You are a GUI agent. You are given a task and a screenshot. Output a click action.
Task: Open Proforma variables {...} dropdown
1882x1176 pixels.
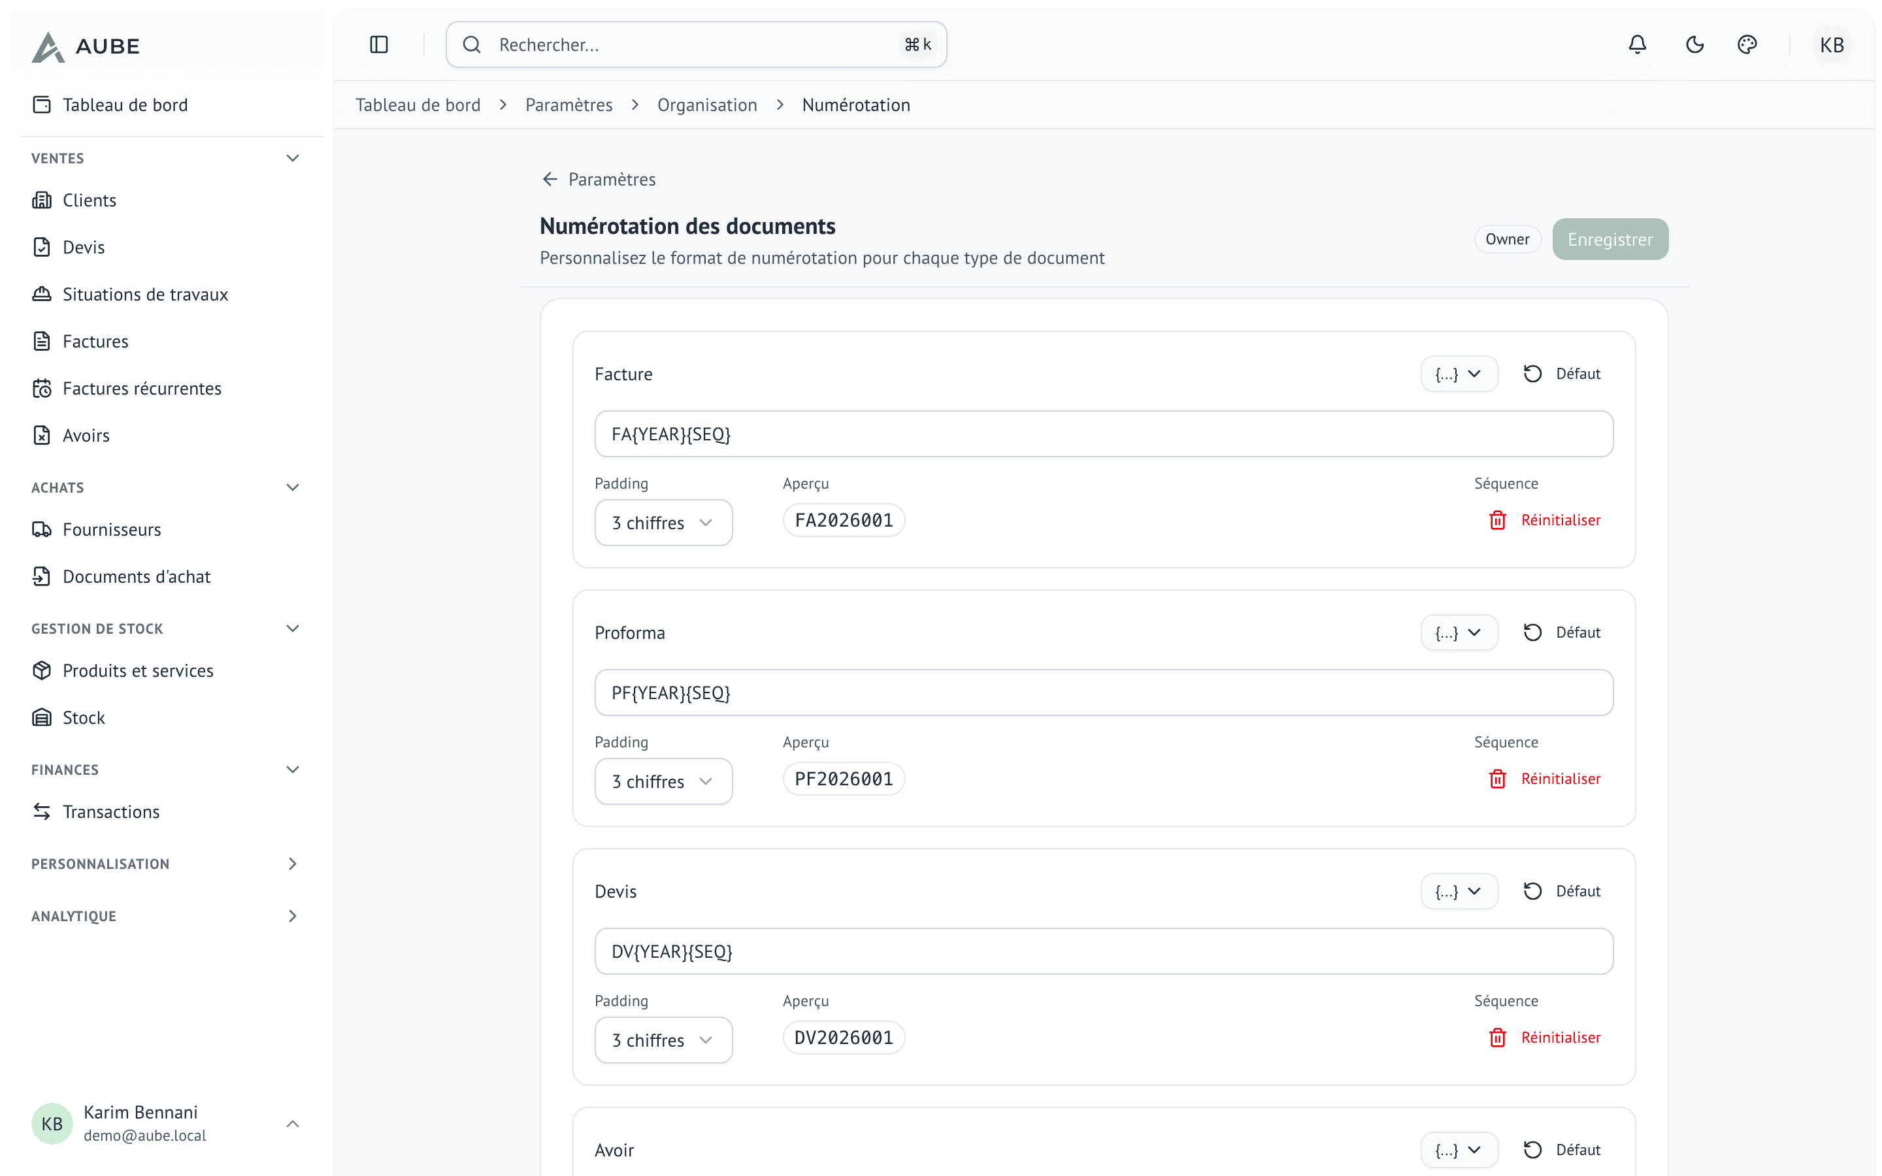(x=1459, y=633)
